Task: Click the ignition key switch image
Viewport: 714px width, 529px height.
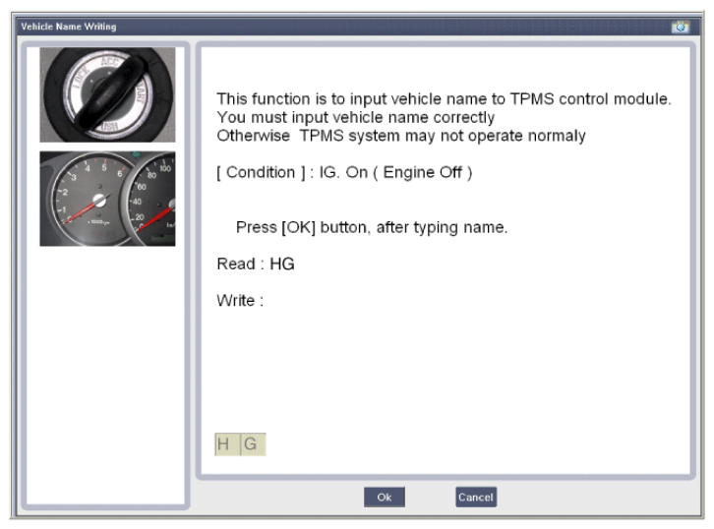Action: (107, 94)
